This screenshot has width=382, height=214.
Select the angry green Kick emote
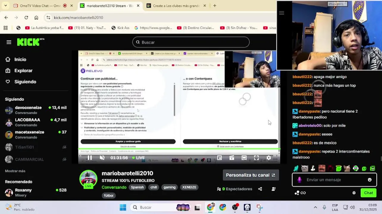click(373, 169)
